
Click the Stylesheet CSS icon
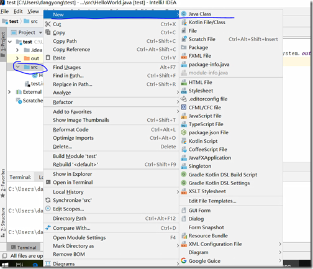[x=184, y=91]
